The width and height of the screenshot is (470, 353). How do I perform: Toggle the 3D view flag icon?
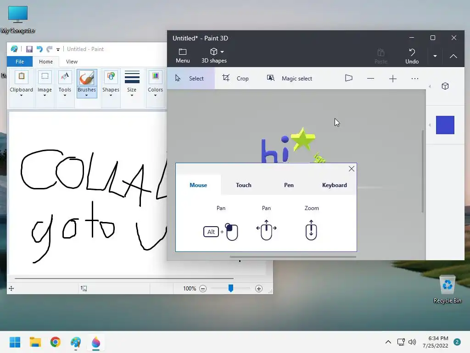349,78
